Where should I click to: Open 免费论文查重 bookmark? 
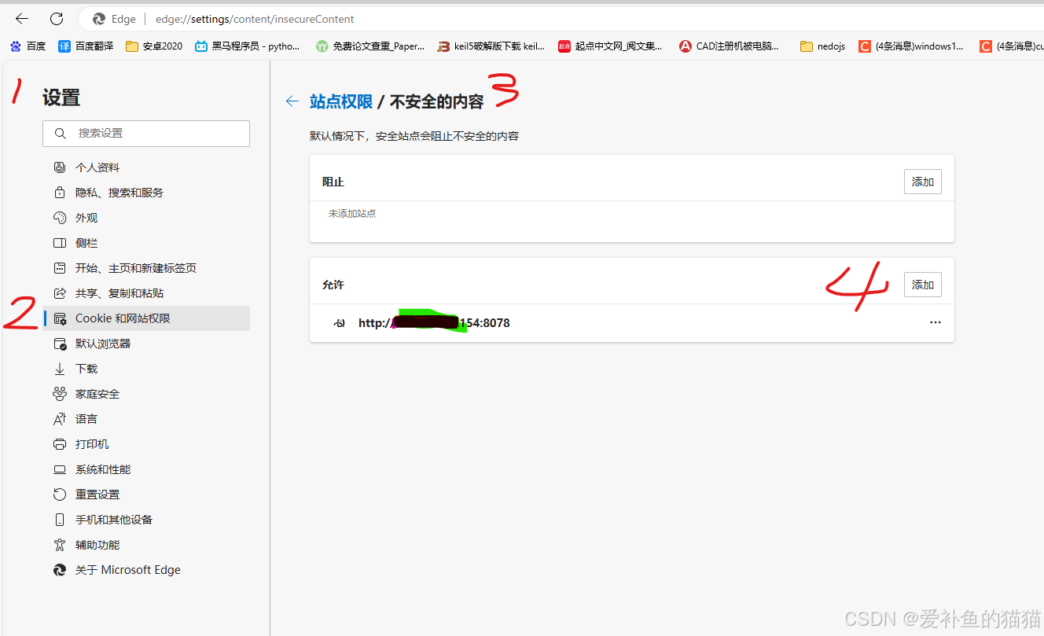pyautogui.click(x=369, y=46)
